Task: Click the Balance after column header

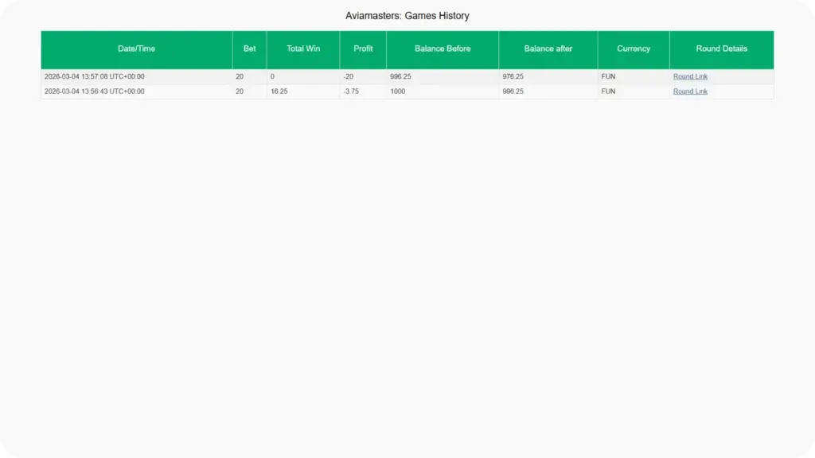Action: tap(548, 49)
